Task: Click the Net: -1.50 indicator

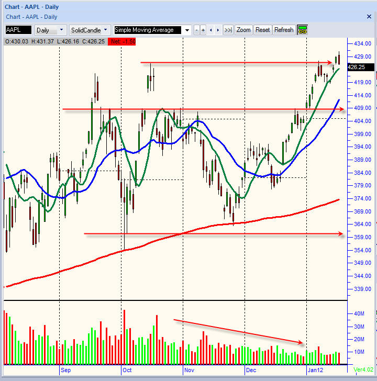Action: (122, 41)
